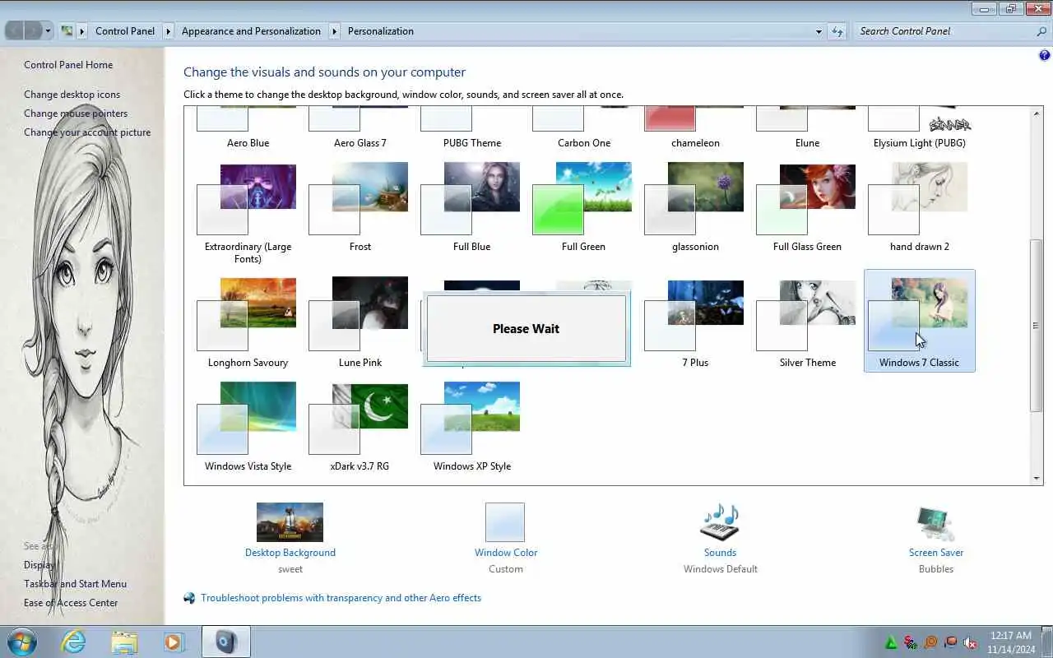This screenshot has height=658, width=1053.
Task: Click the search magnifier icon
Action: coord(1041,31)
